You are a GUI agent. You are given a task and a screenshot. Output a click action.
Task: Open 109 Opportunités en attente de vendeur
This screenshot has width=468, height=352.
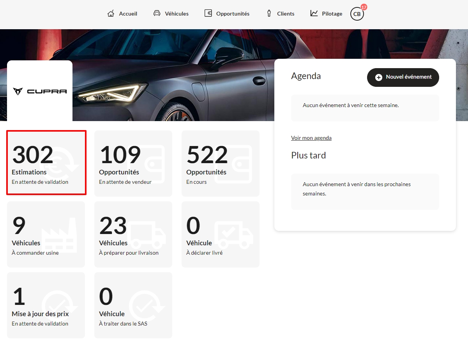tap(133, 164)
